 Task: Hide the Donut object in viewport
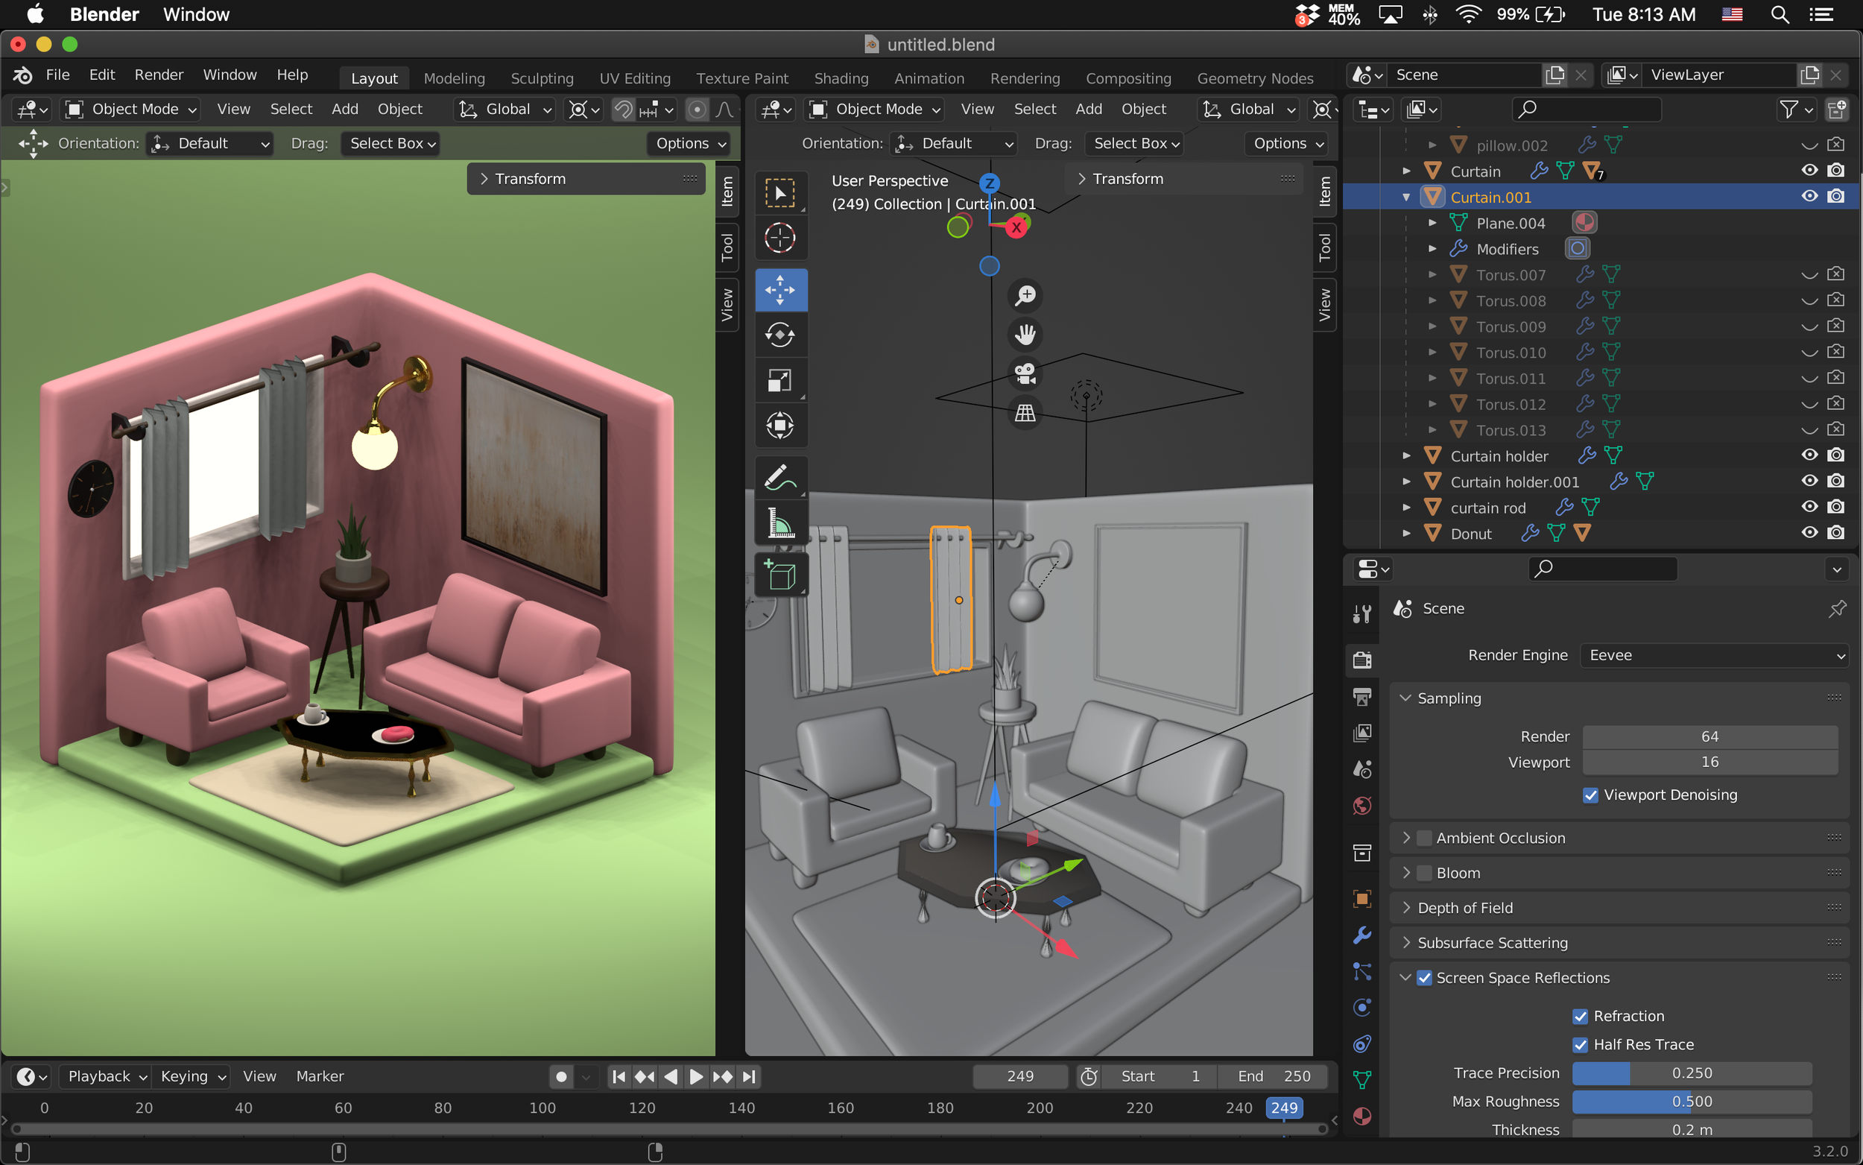click(x=1809, y=533)
